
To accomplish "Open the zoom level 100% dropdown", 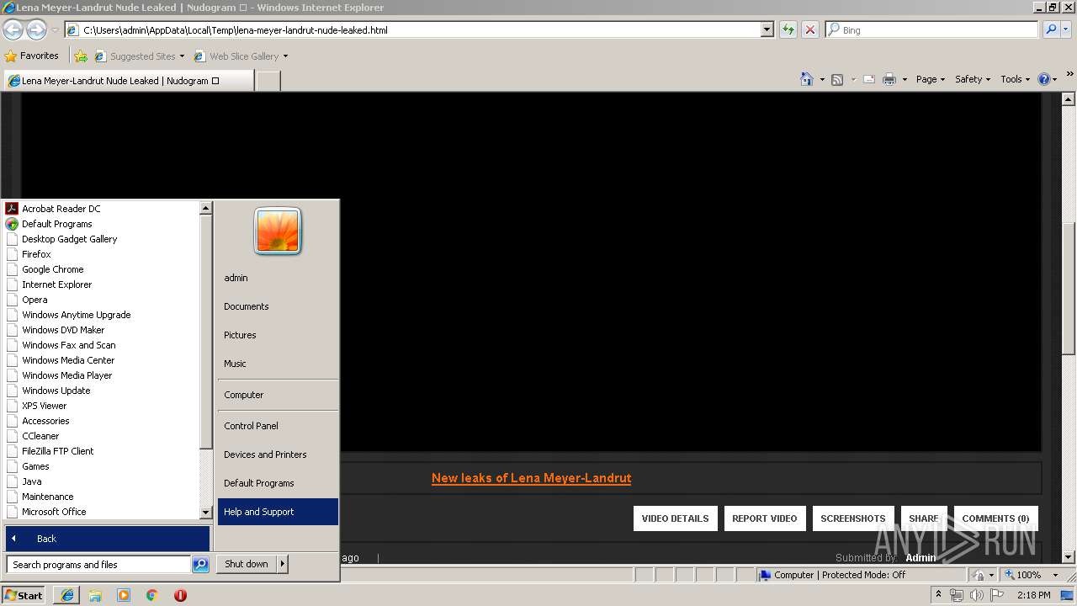I will tap(1055, 575).
